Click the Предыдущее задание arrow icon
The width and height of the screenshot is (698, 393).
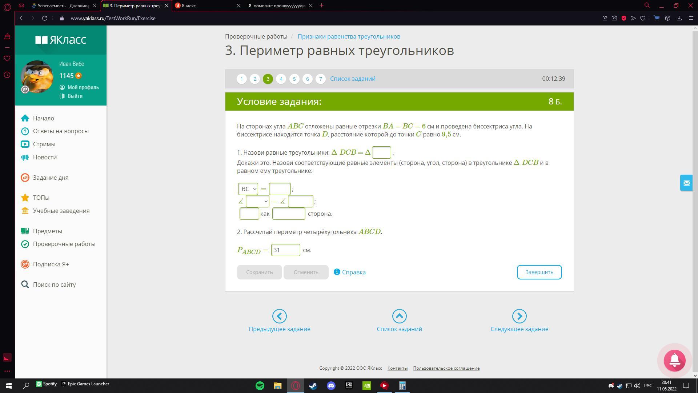click(x=279, y=316)
